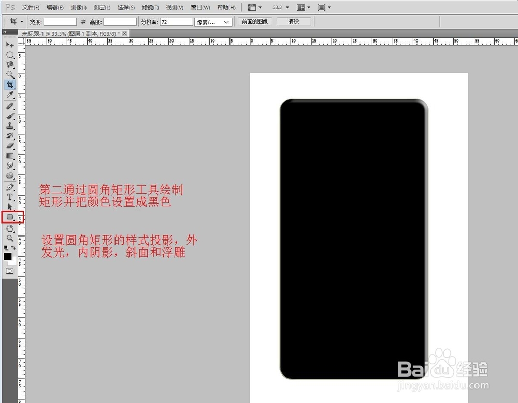The image size is (518, 403).
Task: Click the Ps application logo
Action: point(10,7)
